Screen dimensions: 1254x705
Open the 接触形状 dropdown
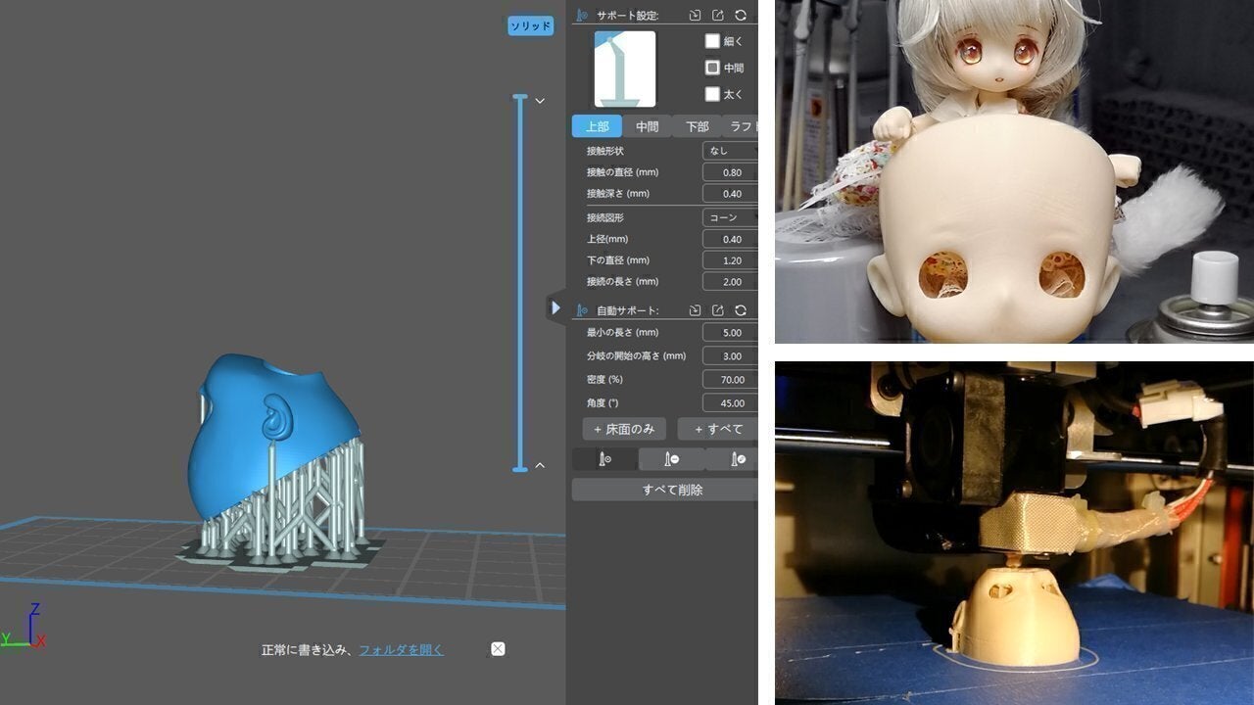729,150
